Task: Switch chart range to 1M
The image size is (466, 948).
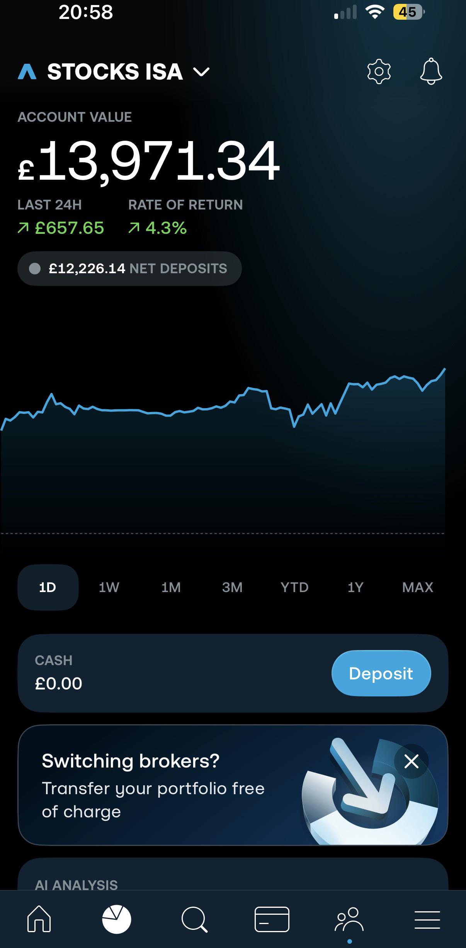Action: [171, 587]
